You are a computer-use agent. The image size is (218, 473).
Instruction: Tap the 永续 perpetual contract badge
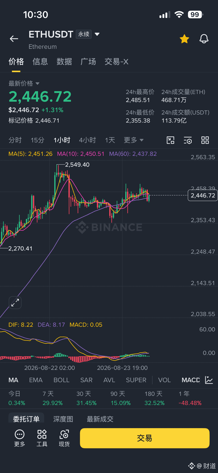pyautogui.click(x=84, y=34)
